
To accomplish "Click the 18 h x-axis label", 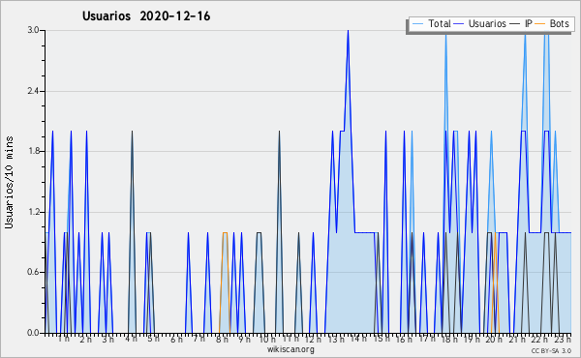I will [449, 339].
